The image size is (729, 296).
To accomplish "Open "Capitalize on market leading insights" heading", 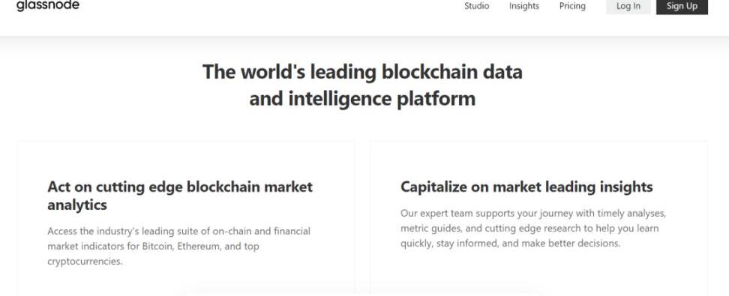I will (526, 187).
